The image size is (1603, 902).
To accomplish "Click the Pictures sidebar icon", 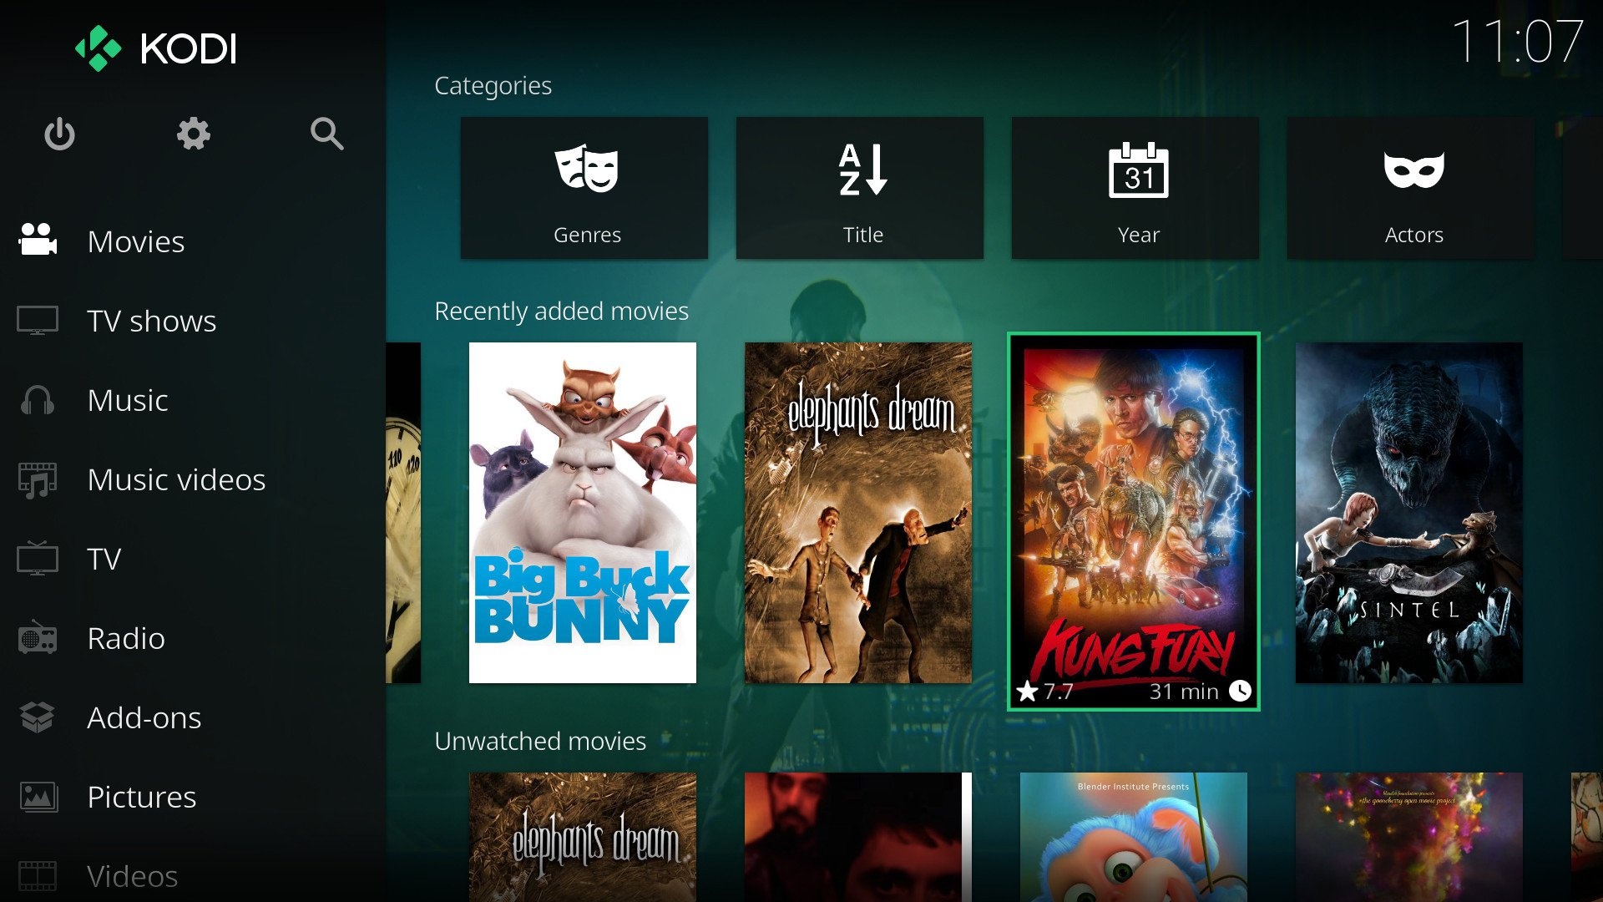I will pos(38,795).
